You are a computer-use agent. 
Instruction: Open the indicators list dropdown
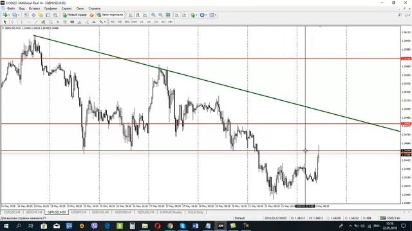point(194,15)
